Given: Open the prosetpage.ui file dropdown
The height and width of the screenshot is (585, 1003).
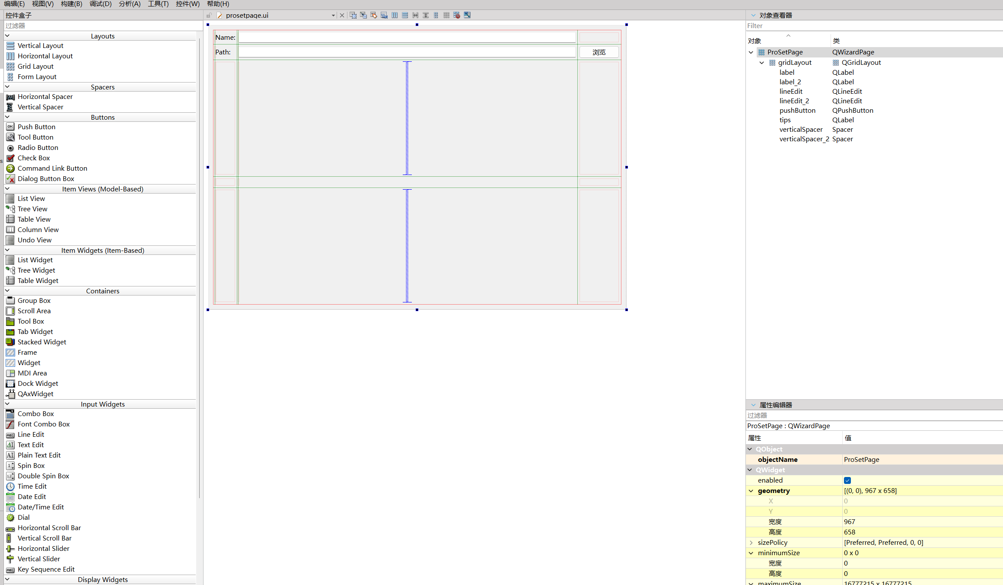Looking at the screenshot, I should pos(333,16).
